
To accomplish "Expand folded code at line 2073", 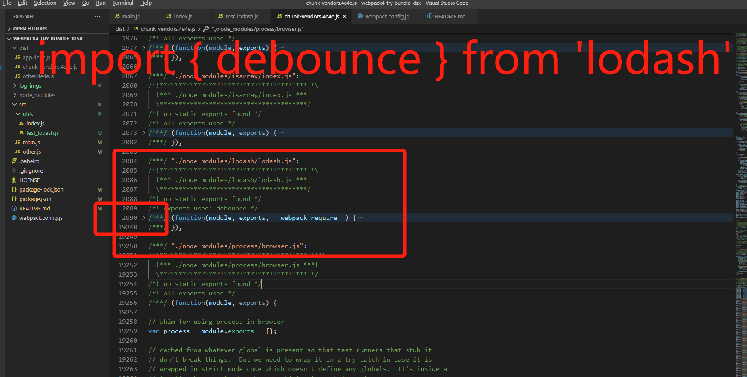I will 144,133.
